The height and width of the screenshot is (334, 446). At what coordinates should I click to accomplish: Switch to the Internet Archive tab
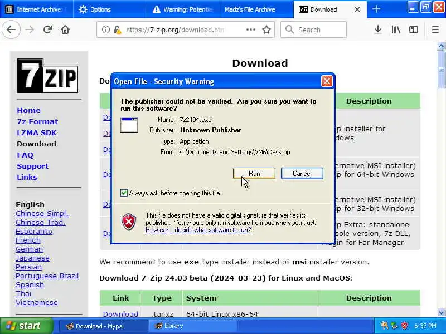(x=36, y=9)
